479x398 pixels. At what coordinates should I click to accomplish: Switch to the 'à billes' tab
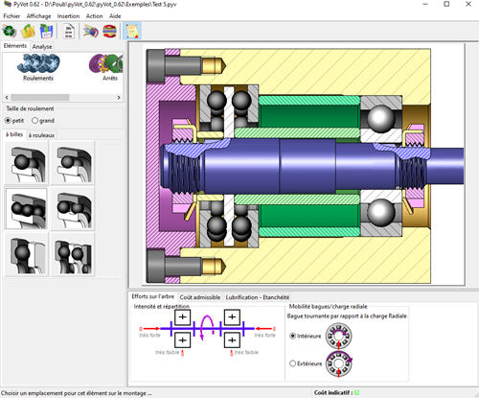coord(14,134)
